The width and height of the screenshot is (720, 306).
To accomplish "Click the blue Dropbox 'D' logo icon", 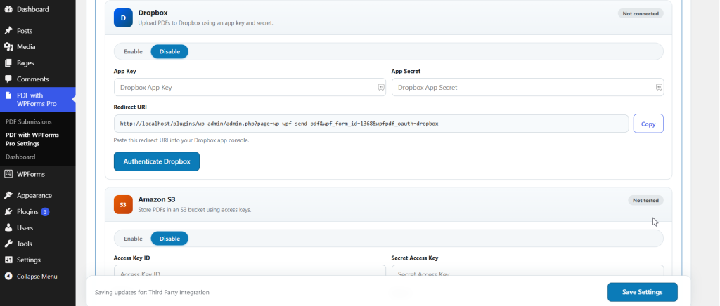I will [x=123, y=18].
